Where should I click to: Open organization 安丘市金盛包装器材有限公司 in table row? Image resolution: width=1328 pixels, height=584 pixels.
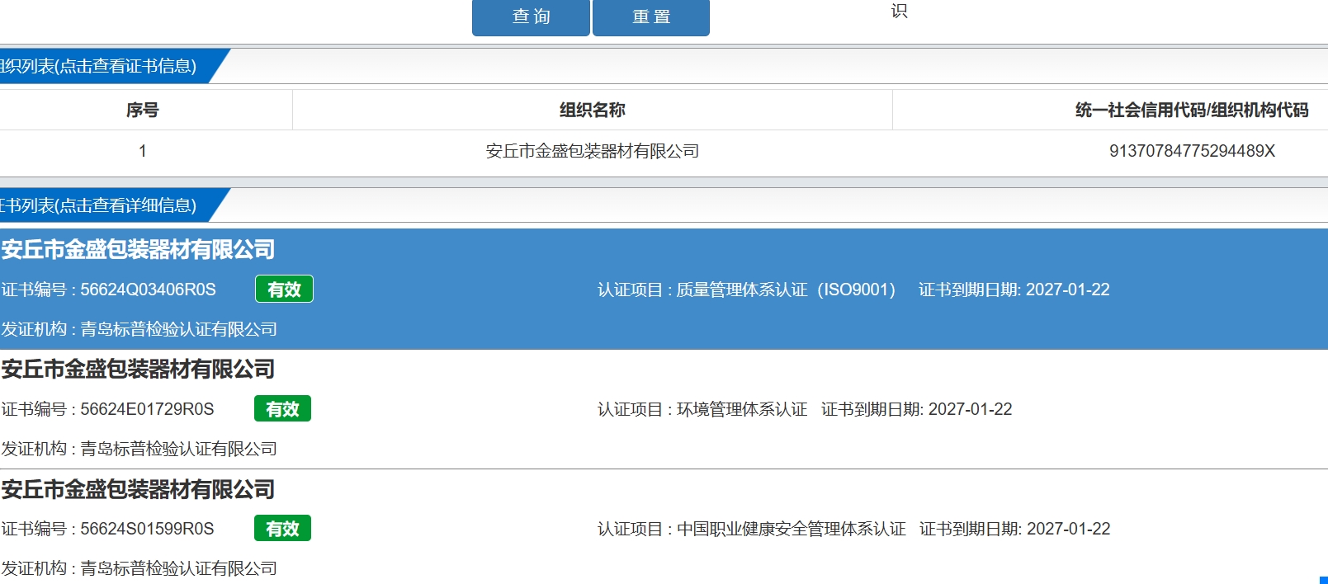pos(593,151)
